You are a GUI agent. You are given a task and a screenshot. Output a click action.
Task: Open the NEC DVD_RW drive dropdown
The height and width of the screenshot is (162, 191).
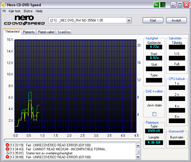(x=129, y=20)
